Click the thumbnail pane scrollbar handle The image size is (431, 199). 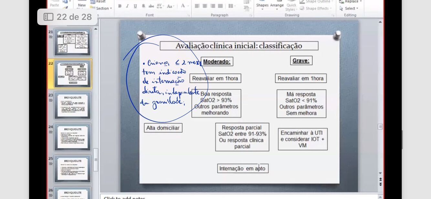click(96, 160)
